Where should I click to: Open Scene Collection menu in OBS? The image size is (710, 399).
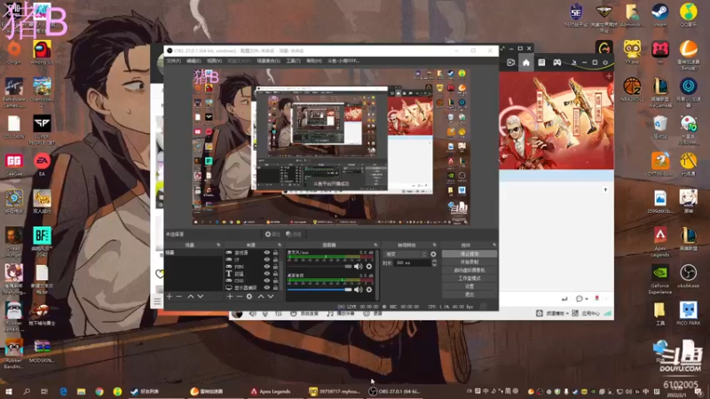(269, 60)
